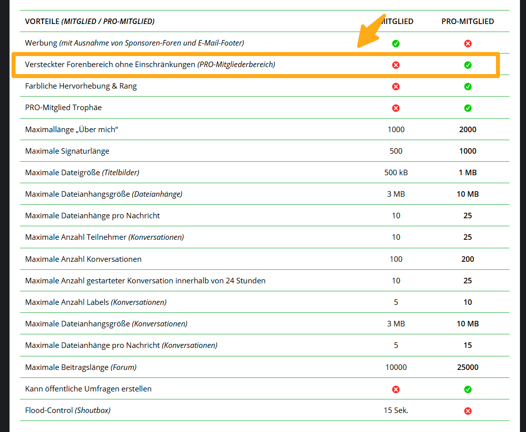Screen dimensions: 526x432
Task: Click the 2000 value for Über mich
Action: point(467,130)
